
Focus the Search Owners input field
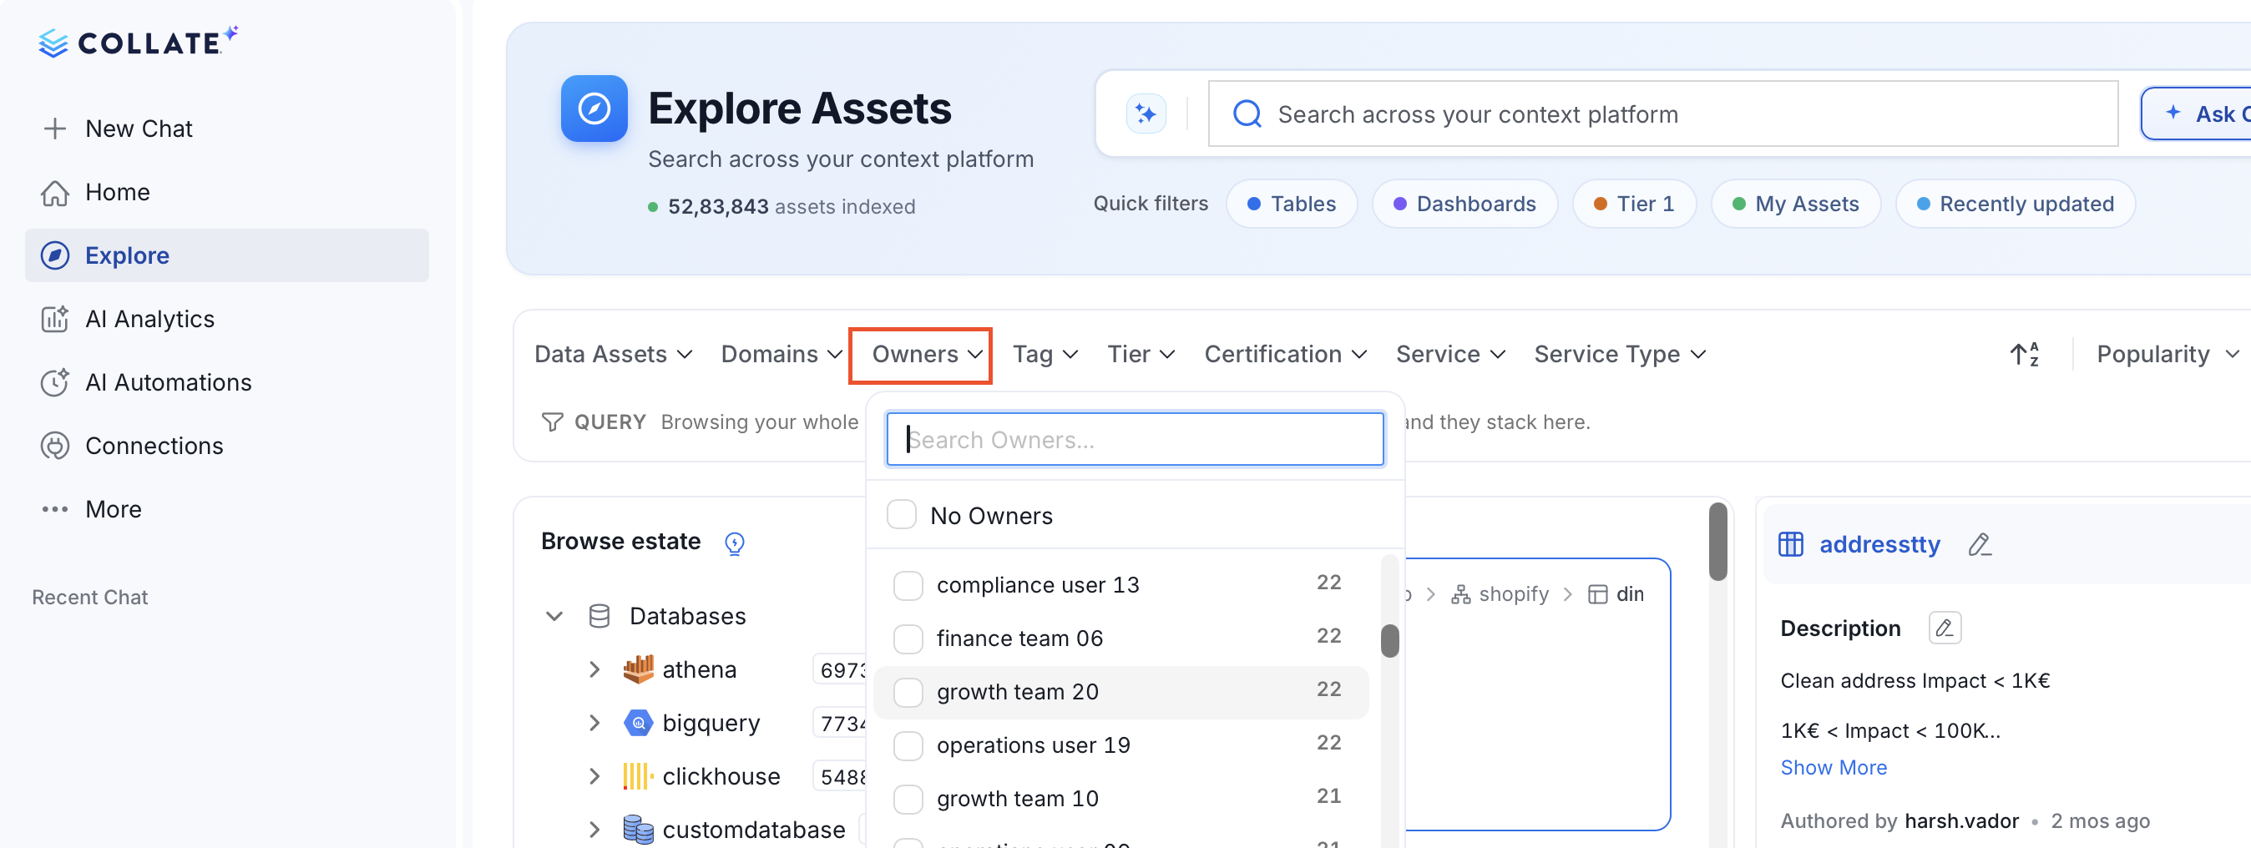(x=1134, y=439)
